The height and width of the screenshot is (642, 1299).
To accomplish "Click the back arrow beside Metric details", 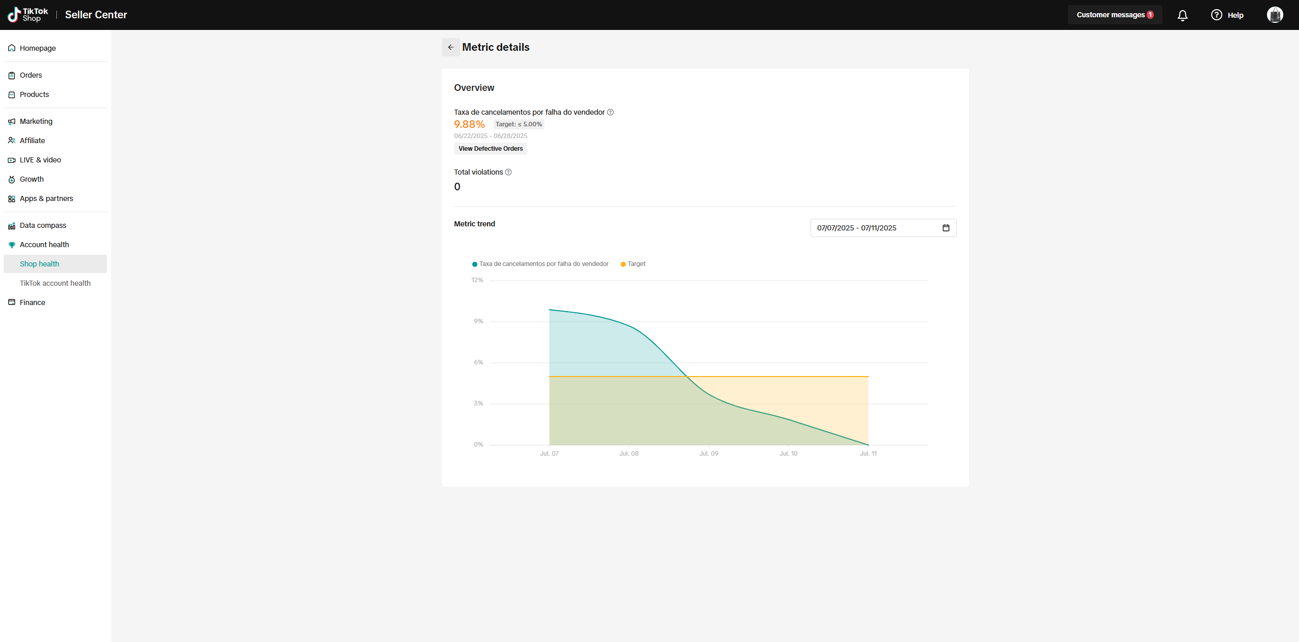I will [450, 47].
